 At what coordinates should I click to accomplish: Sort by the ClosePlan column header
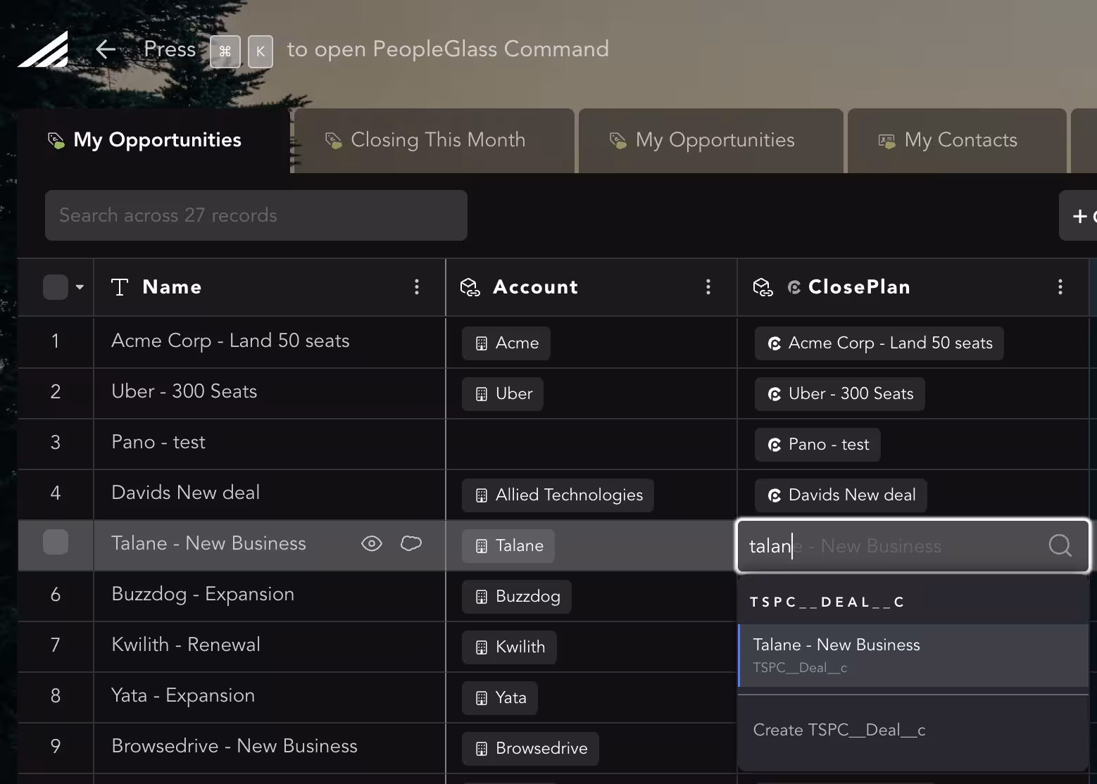tap(859, 287)
